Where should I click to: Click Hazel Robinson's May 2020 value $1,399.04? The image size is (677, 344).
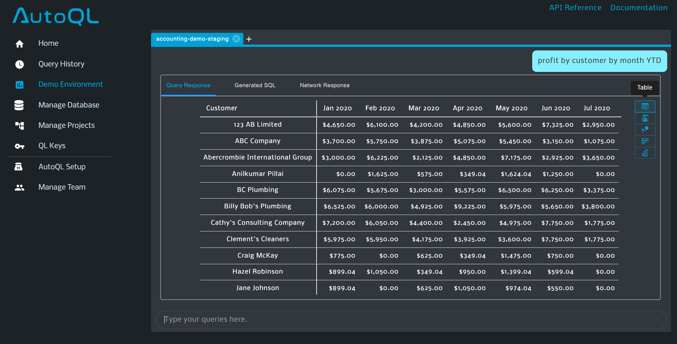click(x=516, y=272)
